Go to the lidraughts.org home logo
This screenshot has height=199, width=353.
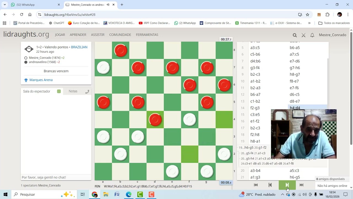click(x=26, y=35)
